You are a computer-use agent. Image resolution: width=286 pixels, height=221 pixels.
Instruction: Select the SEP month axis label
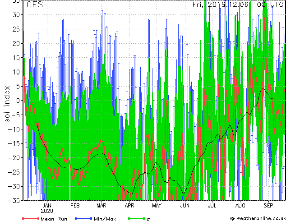(268, 206)
